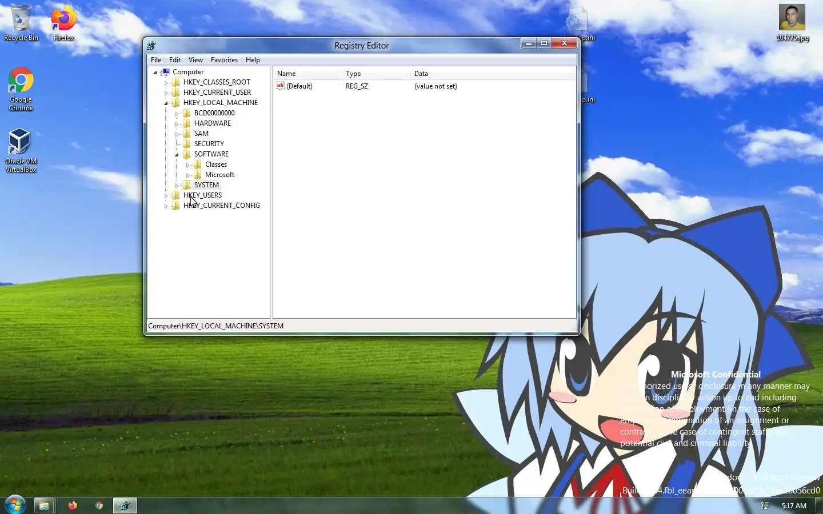Expand the HKEY_CLASSES_ROOT key
This screenshot has width=823, height=514.
[x=166, y=83]
